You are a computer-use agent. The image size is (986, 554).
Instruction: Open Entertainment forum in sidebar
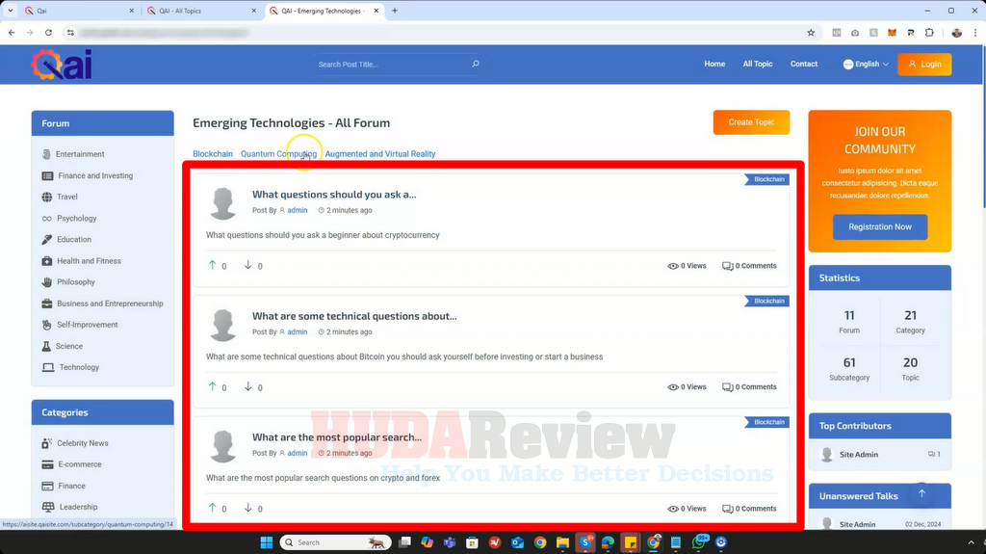click(x=80, y=154)
